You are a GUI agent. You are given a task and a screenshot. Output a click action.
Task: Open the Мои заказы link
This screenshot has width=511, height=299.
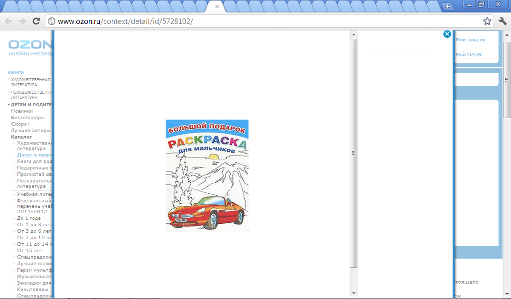(470, 40)
